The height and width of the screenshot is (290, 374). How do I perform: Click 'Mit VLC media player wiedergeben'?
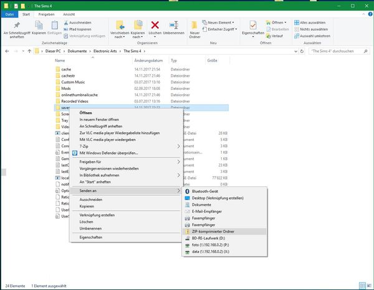tap(126, 140)
